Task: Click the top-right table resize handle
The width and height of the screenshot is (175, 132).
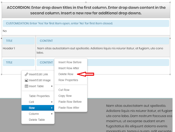Action: [x=170, y=2]
